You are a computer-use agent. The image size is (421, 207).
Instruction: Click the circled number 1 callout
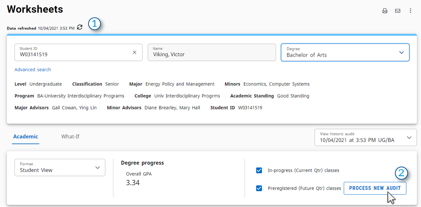pos(94,24)
